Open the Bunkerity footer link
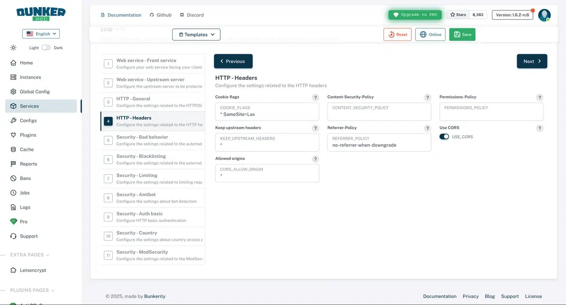The height and width of the screenshot is (305, 566). pos(155,297)
